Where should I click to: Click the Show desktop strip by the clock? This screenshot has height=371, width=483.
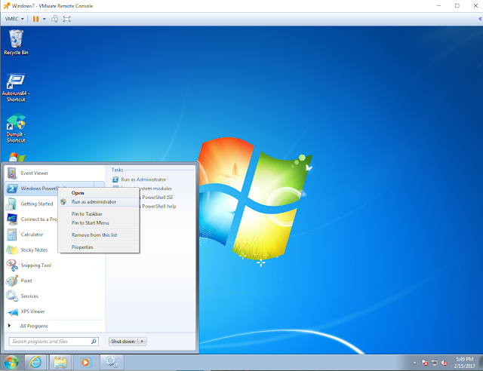tap(481, 363)
